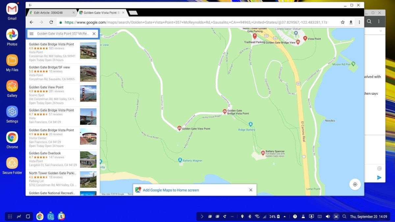Open the Chrome downloads icon
The image size is (395, 222).
coord(351,22)
